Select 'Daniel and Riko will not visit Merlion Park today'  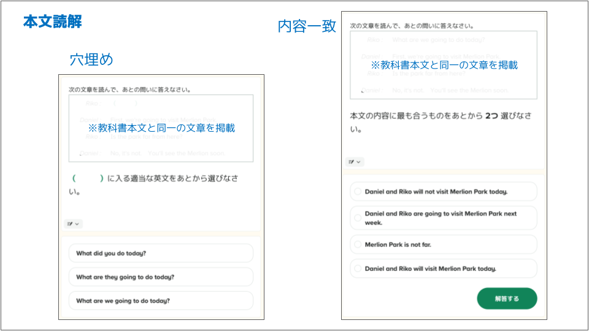[443, 191]
